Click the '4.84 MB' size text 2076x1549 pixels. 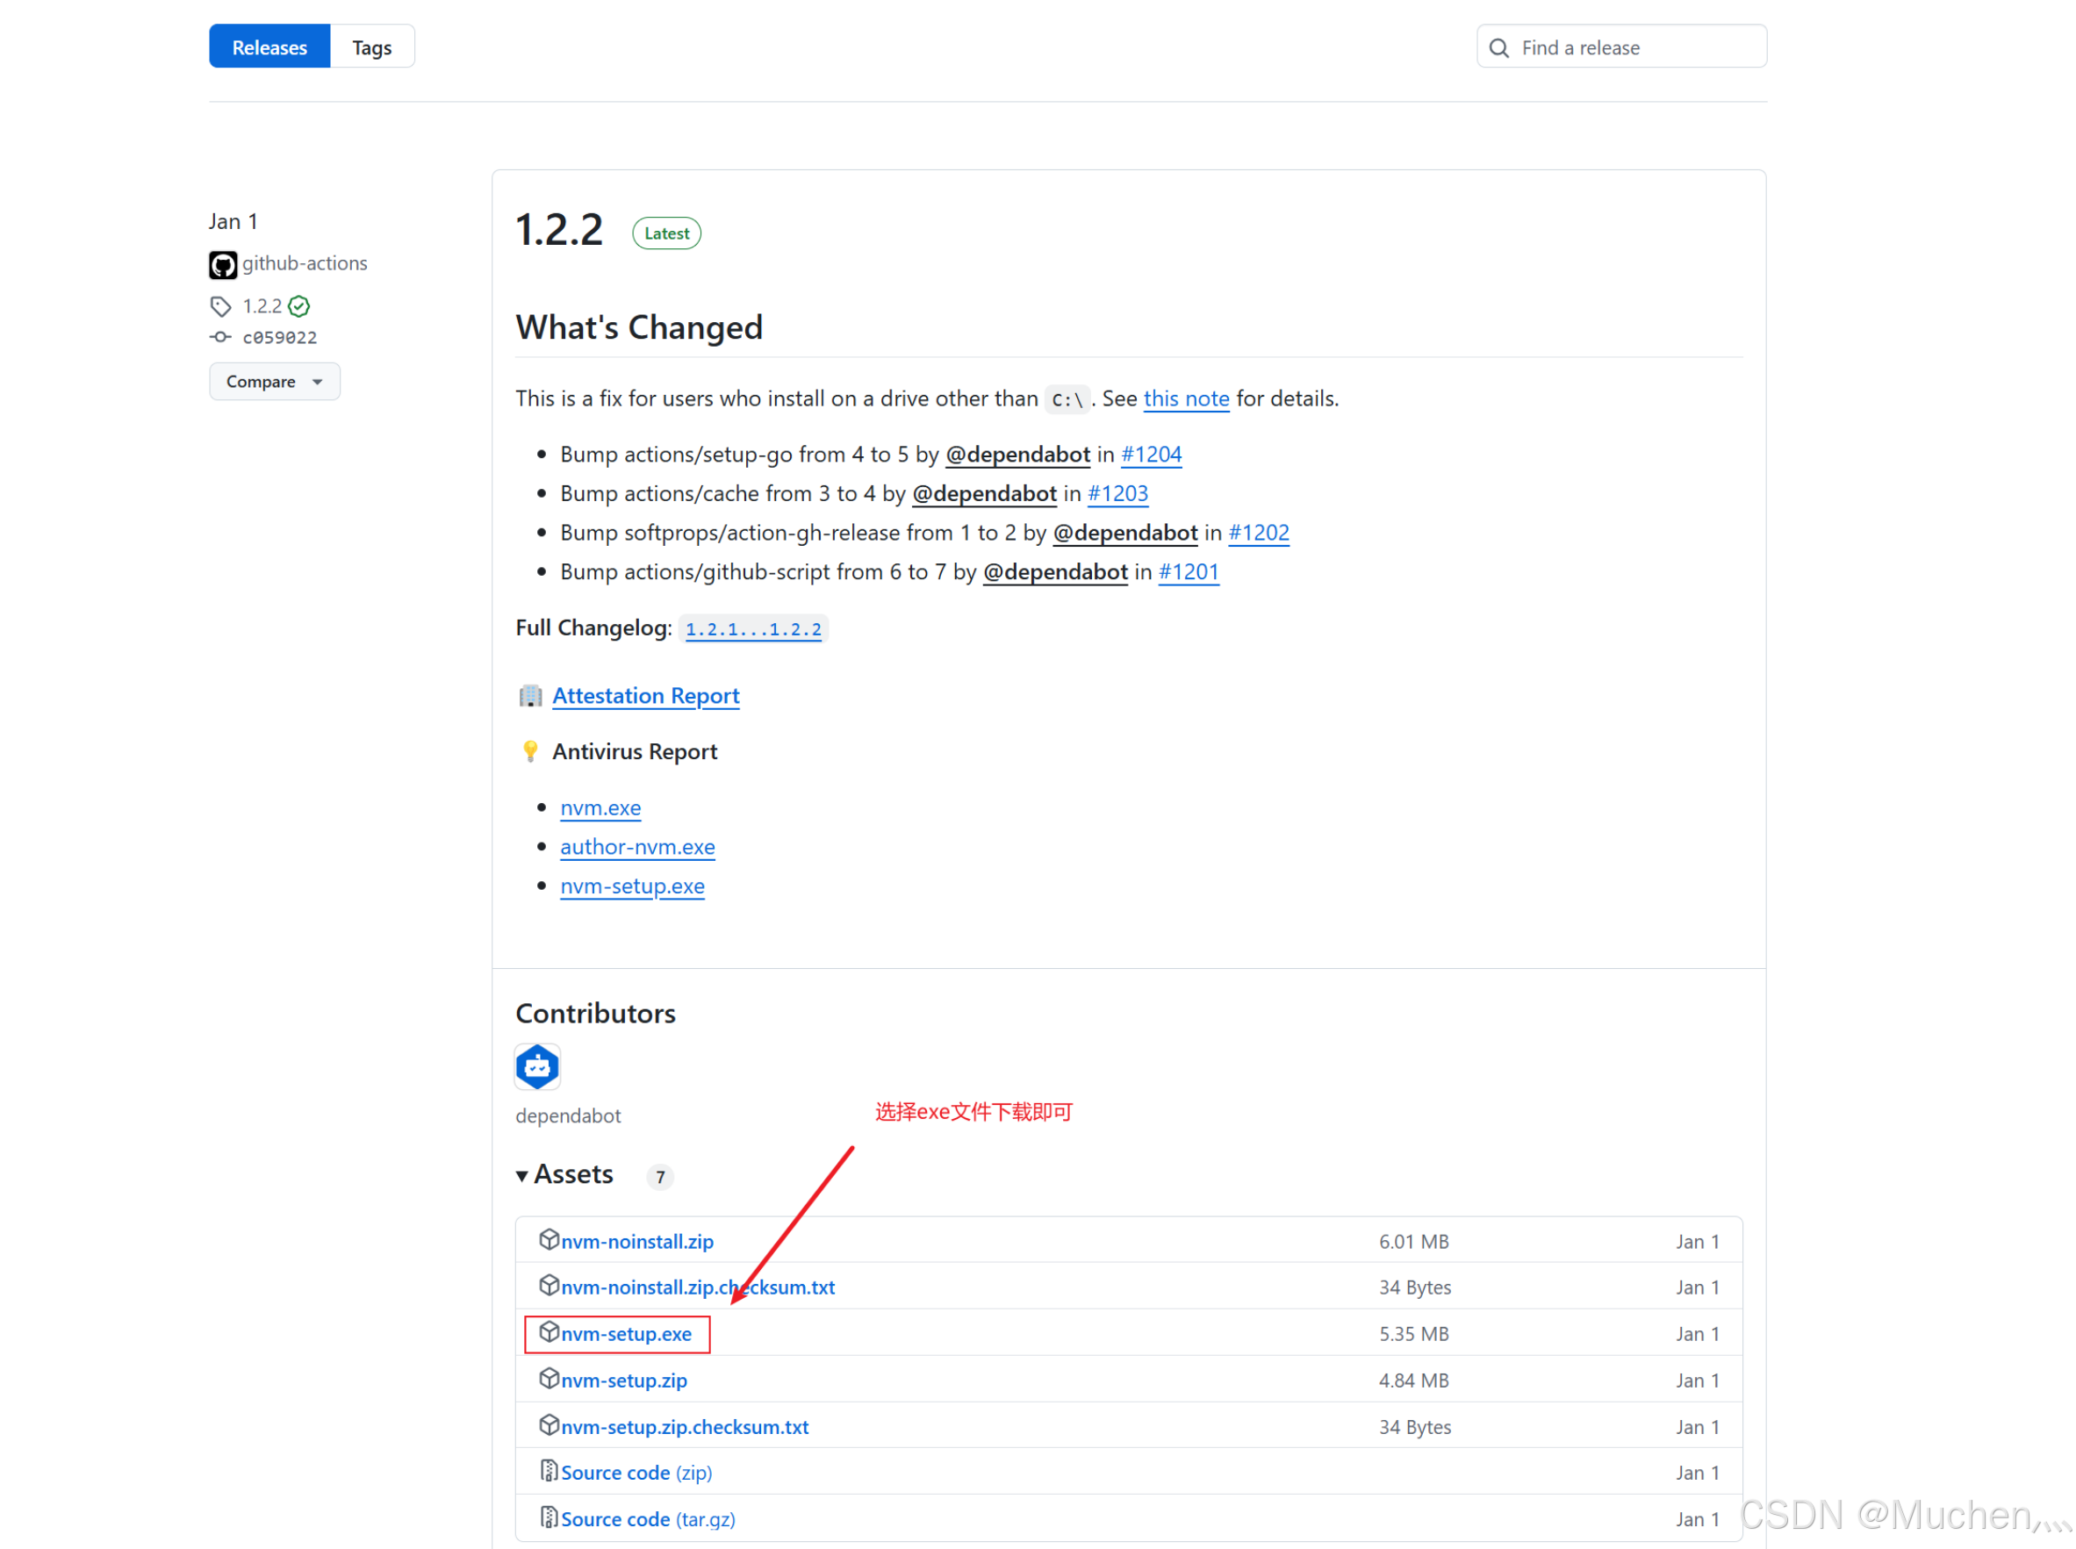[1413, 1381]
